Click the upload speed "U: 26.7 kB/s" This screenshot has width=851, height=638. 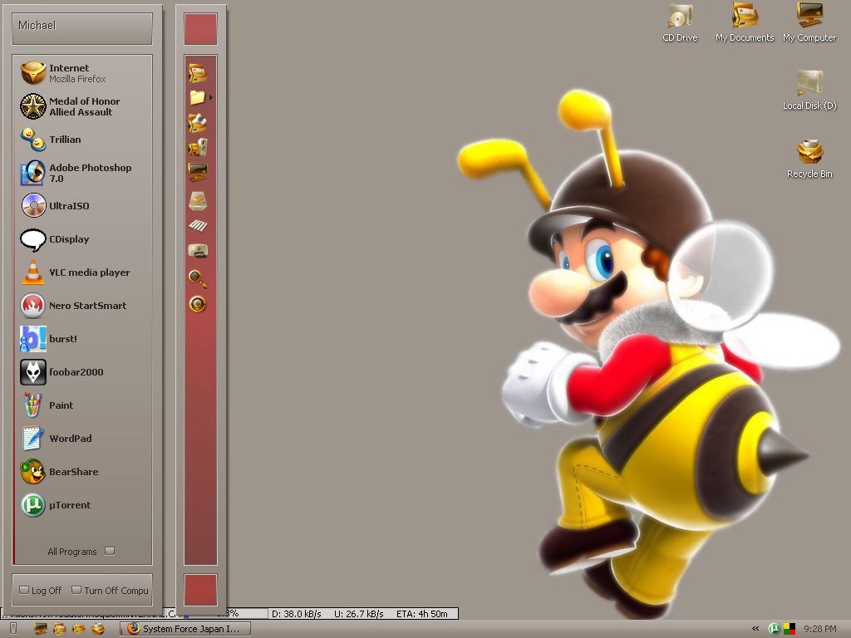(x=359, y=614)
